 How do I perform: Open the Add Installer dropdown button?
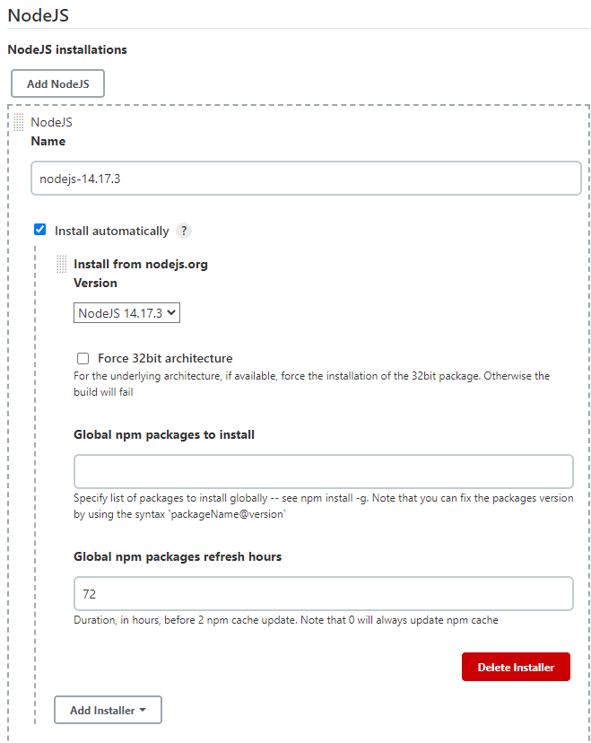[108, 710]
